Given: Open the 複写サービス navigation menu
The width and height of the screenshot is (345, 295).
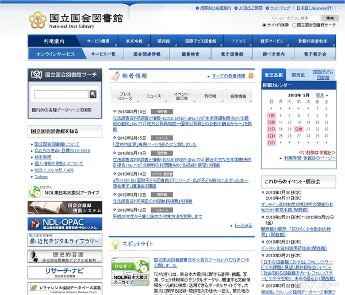Looking at the screenshot, I should tap(271, 41).
